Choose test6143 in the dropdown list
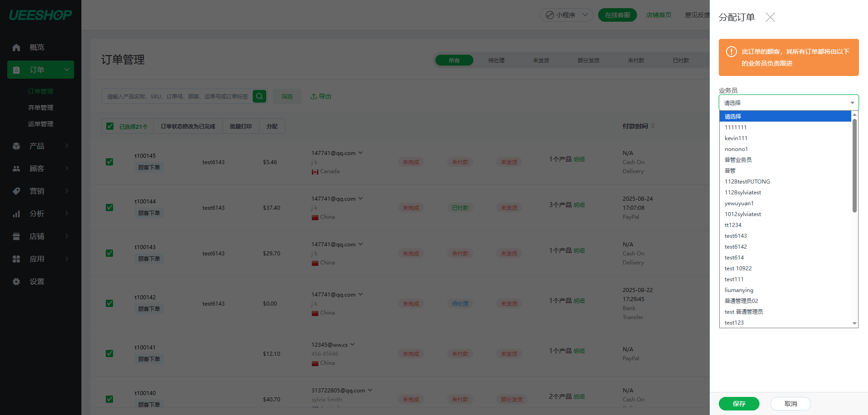Viewport: 868px width, 415px height. pyautogui.click(x=736, y=236)
